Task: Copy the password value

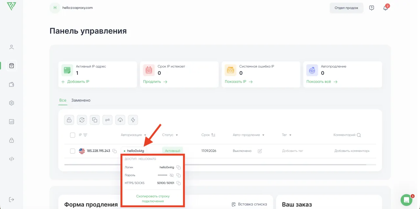Action: 178,175
